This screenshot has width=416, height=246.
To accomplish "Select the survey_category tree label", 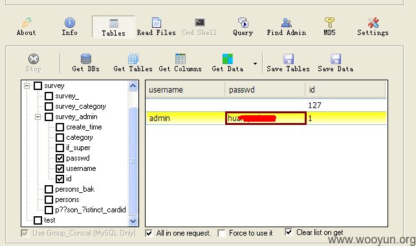I will pyautogui.click(x=80, y=106).
